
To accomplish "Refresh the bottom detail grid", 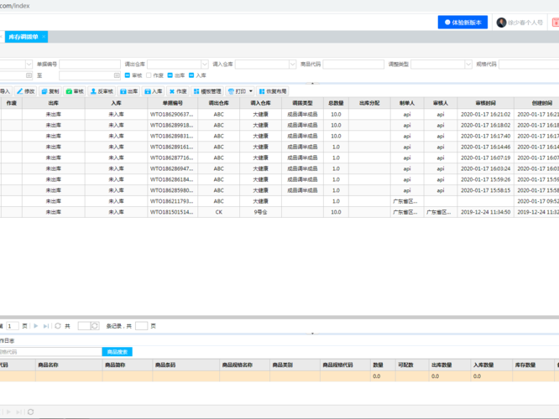I will coord(31,412).
